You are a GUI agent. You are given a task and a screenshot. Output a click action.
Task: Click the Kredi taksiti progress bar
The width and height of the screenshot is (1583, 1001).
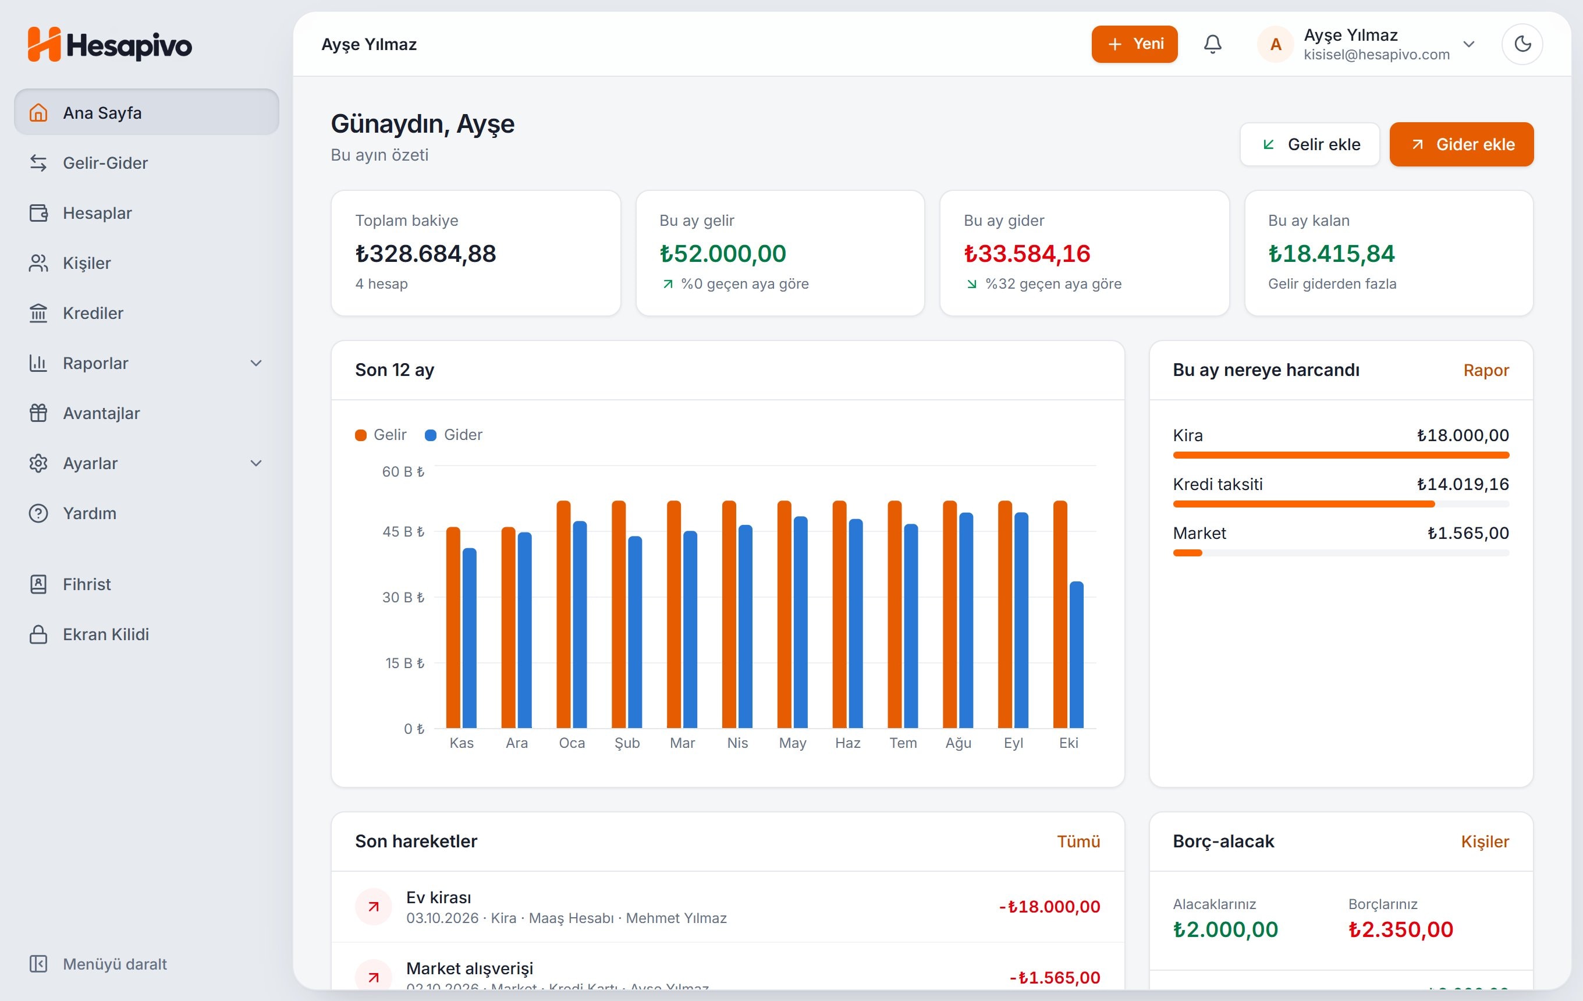point(1340,504)
